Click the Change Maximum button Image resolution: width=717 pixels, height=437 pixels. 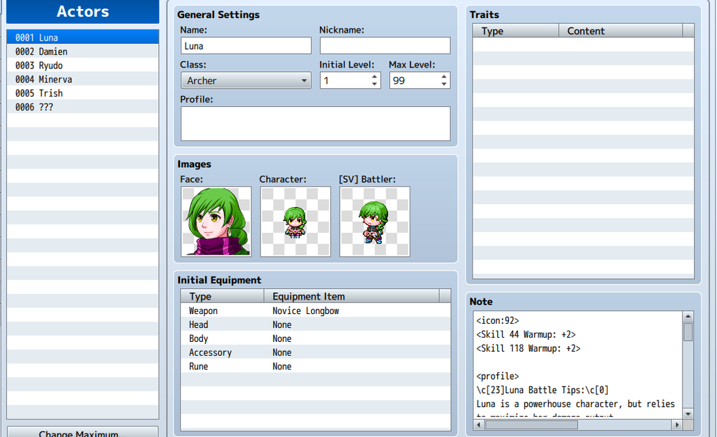[83, 433]
